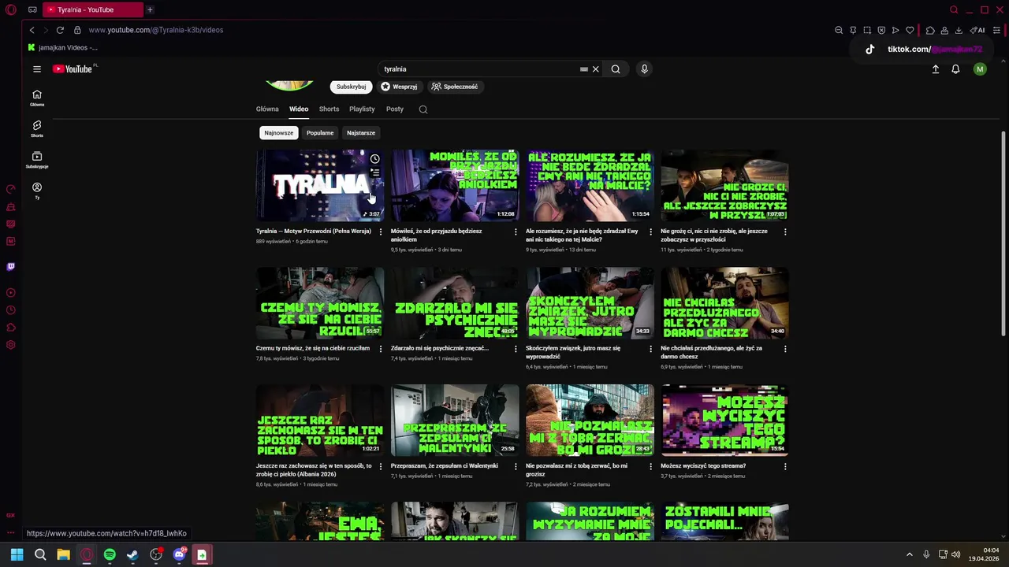Go back in browser history

[32, 30]
